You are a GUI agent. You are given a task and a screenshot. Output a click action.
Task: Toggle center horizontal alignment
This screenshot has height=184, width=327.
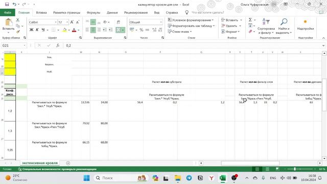pyautogui.click(x=93, y=30)
